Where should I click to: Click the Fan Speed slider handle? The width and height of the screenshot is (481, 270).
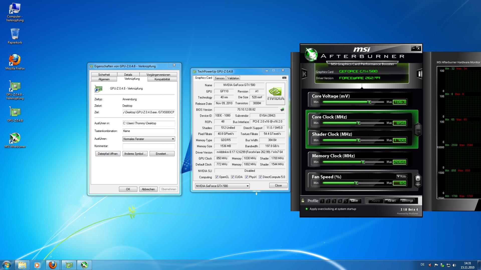point(356,183)
